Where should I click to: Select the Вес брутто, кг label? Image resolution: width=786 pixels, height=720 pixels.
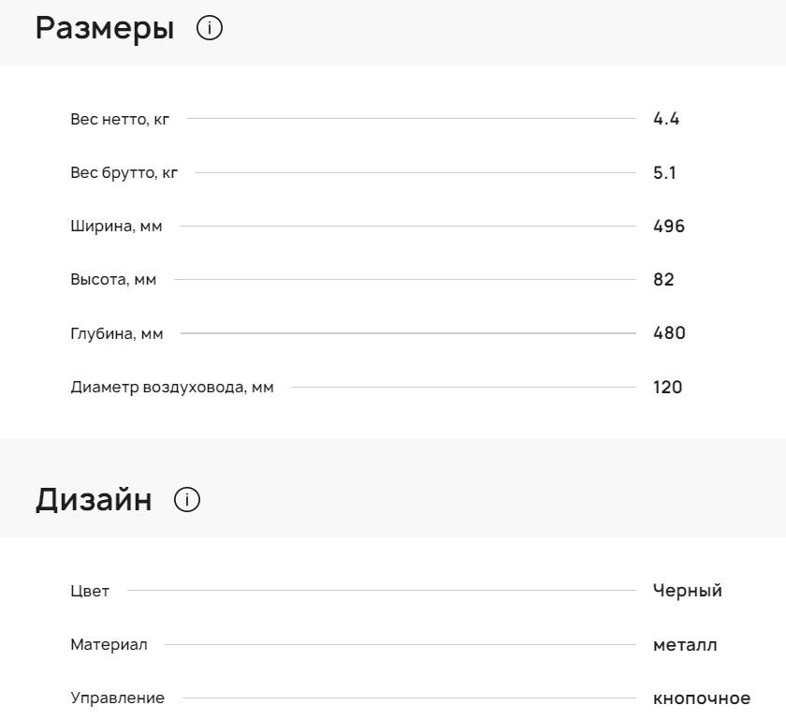(x=124, y=173)
